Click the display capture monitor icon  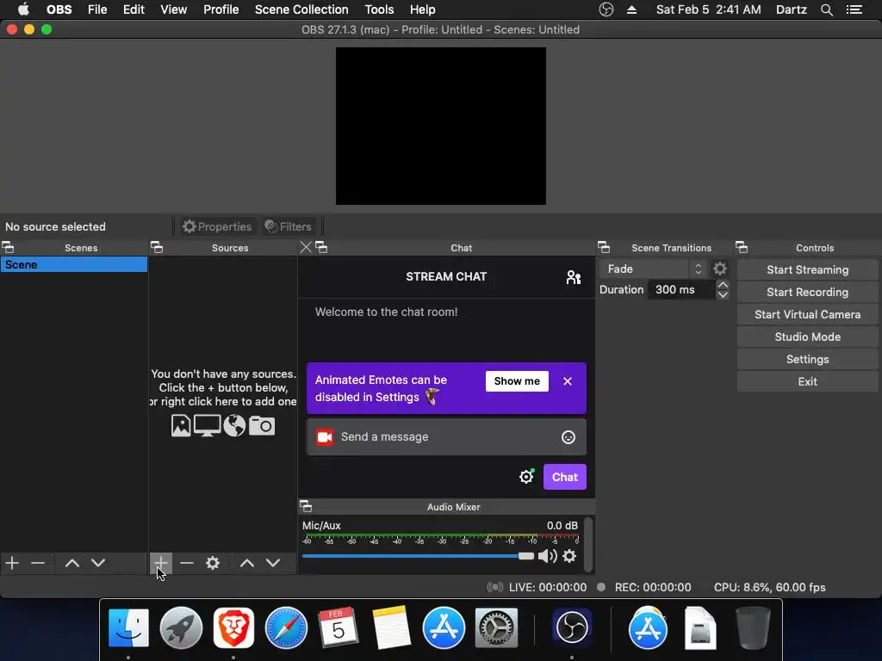(207, 425)
